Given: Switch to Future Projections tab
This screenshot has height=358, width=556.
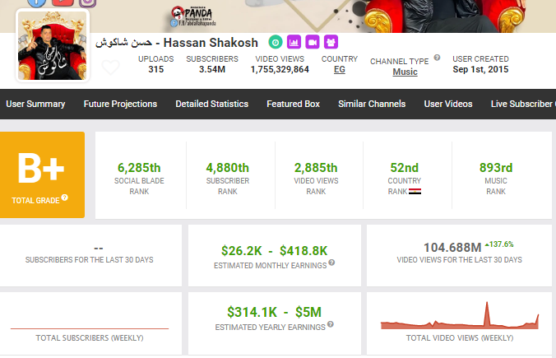Looking at the screenshot, I should tap(120, 104).
